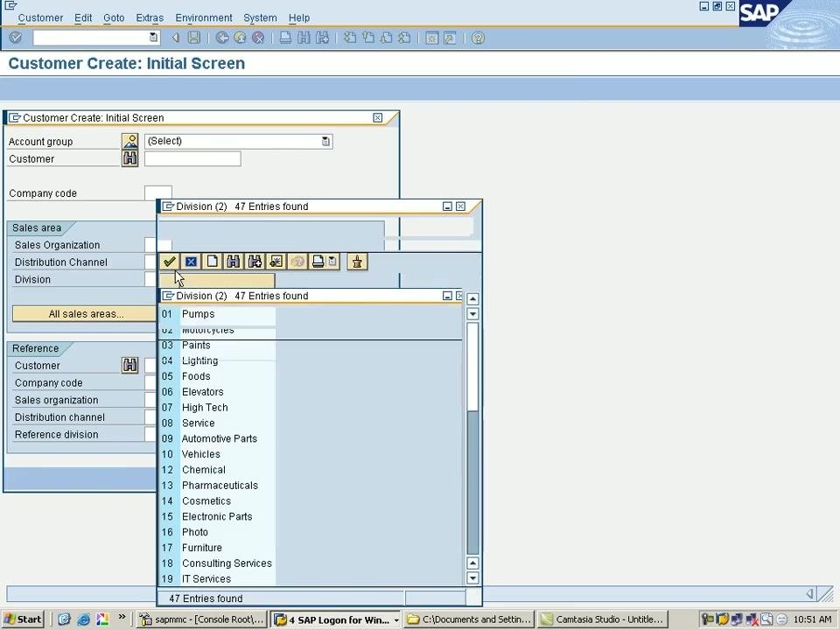Click the Last Page icon in main toolbar

(404, 38)
